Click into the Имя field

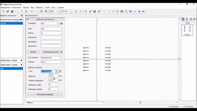[51, 29]
